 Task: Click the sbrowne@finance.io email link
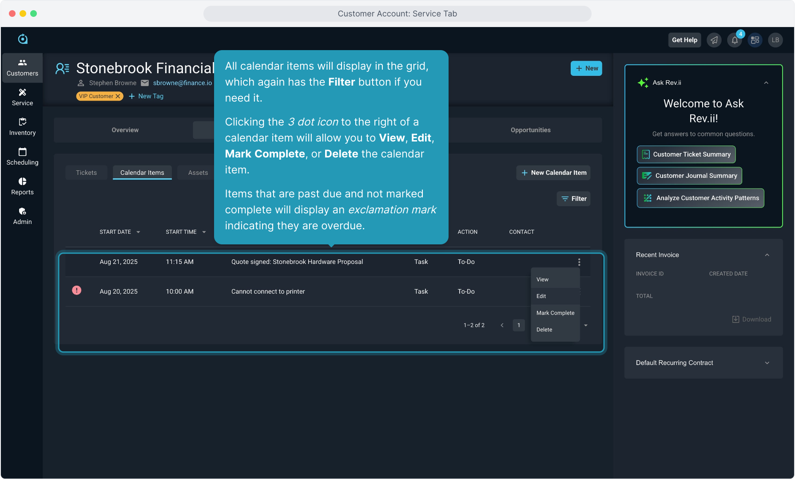point(183,83)
